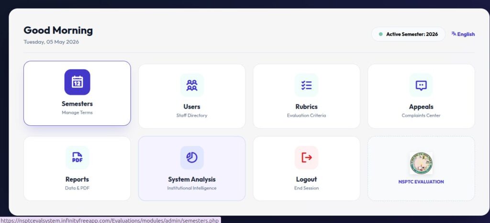
Task: Open the Complaints Center subtitle
Action: [x=421, y=115]
